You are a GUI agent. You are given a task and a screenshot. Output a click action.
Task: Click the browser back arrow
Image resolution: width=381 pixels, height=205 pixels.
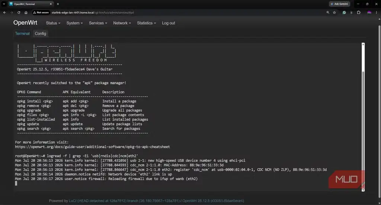(4, 12)
